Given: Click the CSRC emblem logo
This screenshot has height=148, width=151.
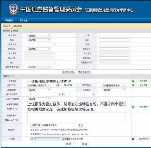Looking at the screenshot, I should point(13,9).
